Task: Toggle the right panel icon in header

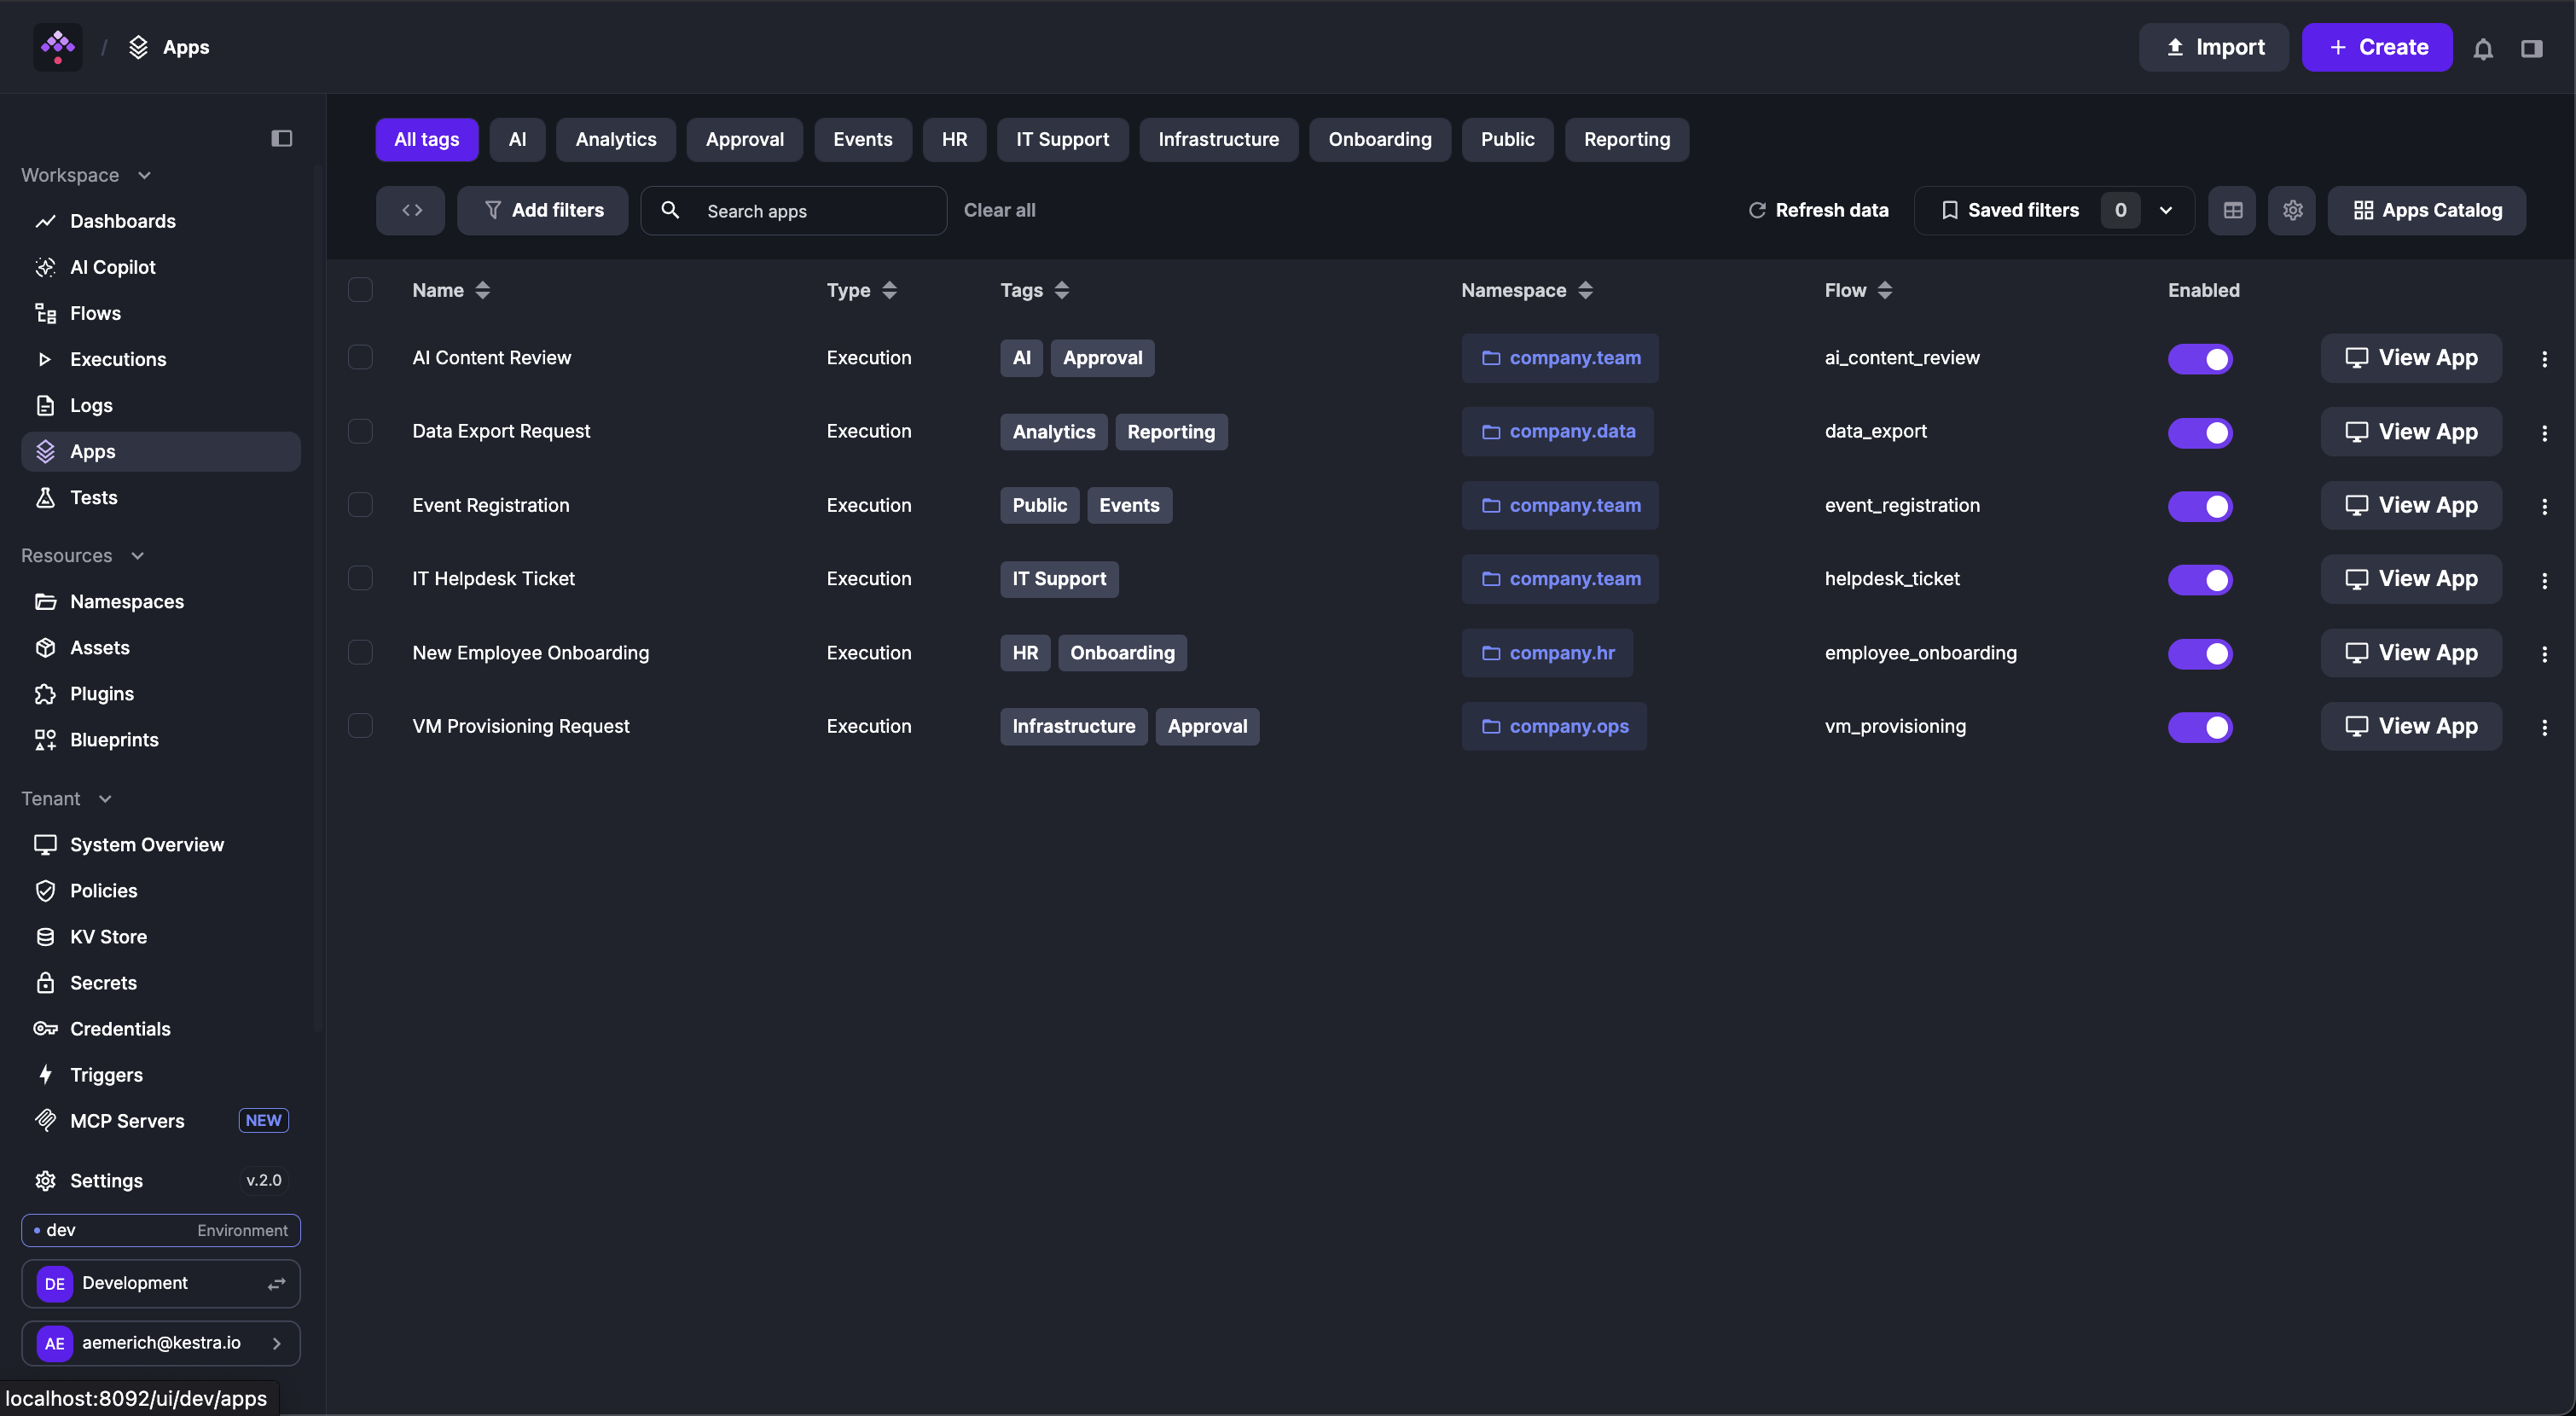Action: click(x=2532, y=48)
